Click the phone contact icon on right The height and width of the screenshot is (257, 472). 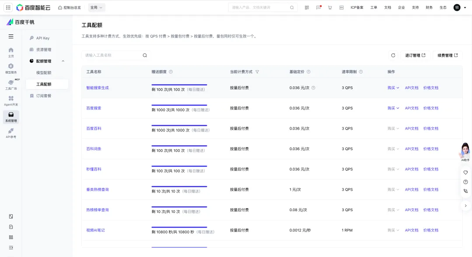pyautogui.click(x=466, y=191)
